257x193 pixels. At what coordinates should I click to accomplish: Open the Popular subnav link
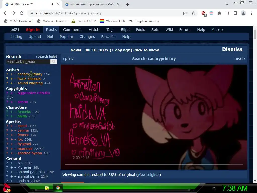(x=66, y=37)
